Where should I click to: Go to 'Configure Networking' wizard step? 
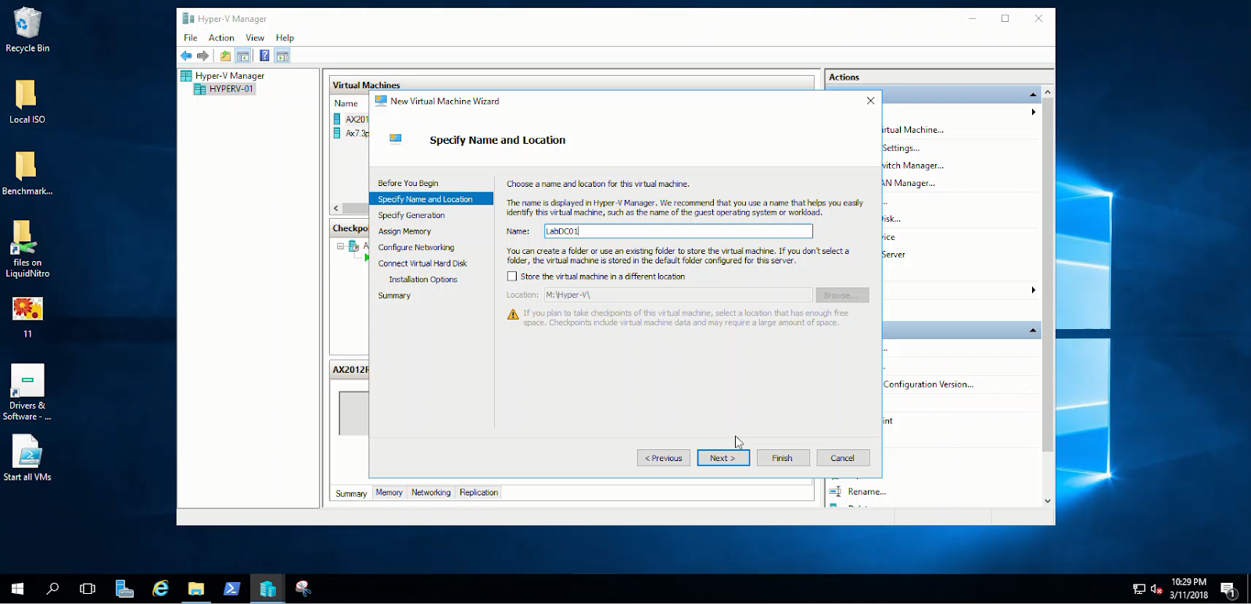tap(416, 247)
